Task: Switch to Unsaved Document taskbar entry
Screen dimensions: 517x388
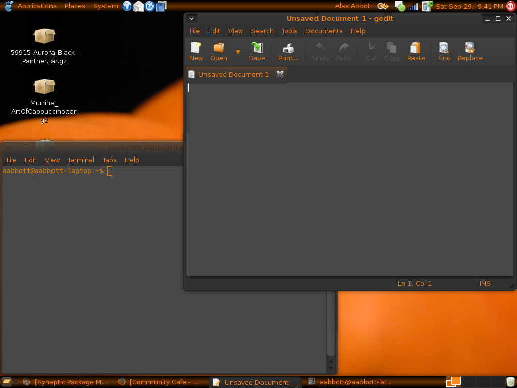Action: coord(255,382)
